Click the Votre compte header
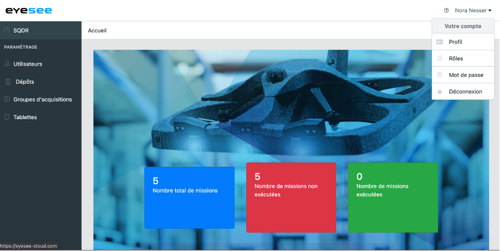The height and width of the screenshot is (251, 500). point(463,26)
